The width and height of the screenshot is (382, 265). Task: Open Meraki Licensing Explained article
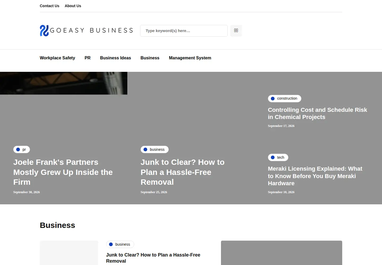(x=315, y=176)
